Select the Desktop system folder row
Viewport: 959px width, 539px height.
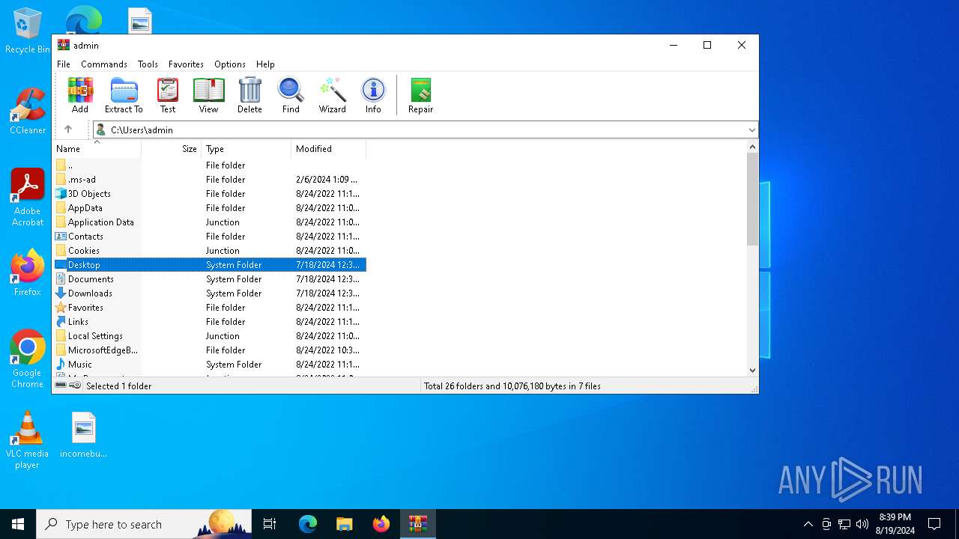(210, 265)
